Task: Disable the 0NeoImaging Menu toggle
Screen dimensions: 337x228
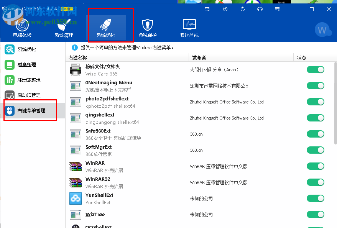Action: [x=315, y=86]
